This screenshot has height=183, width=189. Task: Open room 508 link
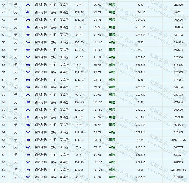[x=28, y=132]
